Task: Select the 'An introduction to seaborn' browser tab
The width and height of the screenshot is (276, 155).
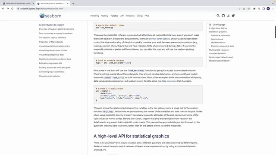Action: click(x=53, y=3)
